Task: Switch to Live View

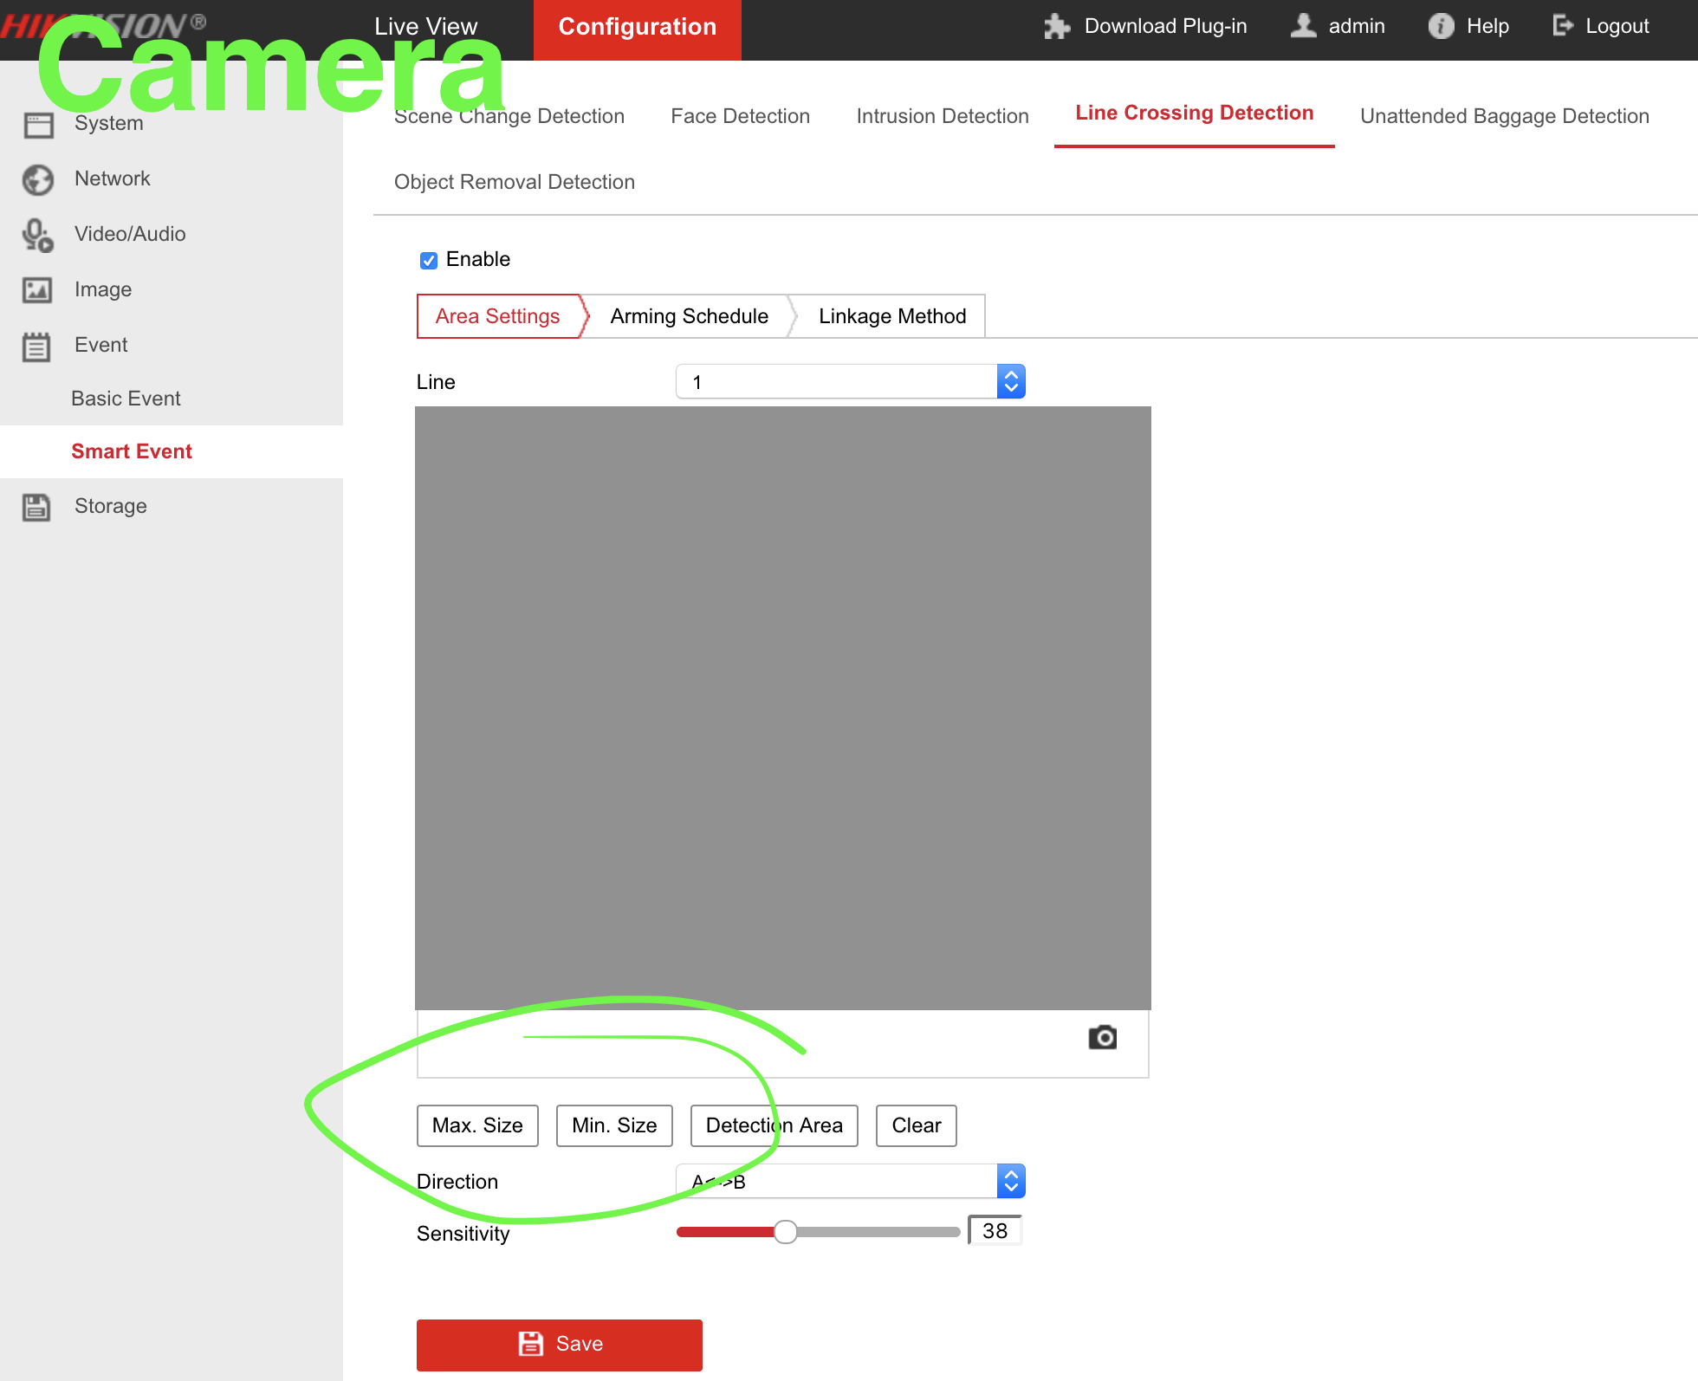Action: [425, 26]
